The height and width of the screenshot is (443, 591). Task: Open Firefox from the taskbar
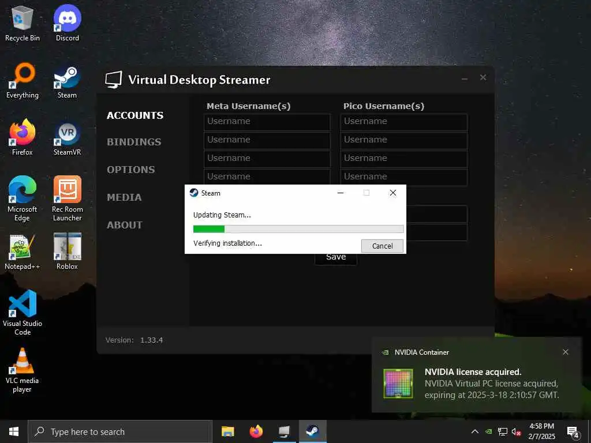(256, 431)
